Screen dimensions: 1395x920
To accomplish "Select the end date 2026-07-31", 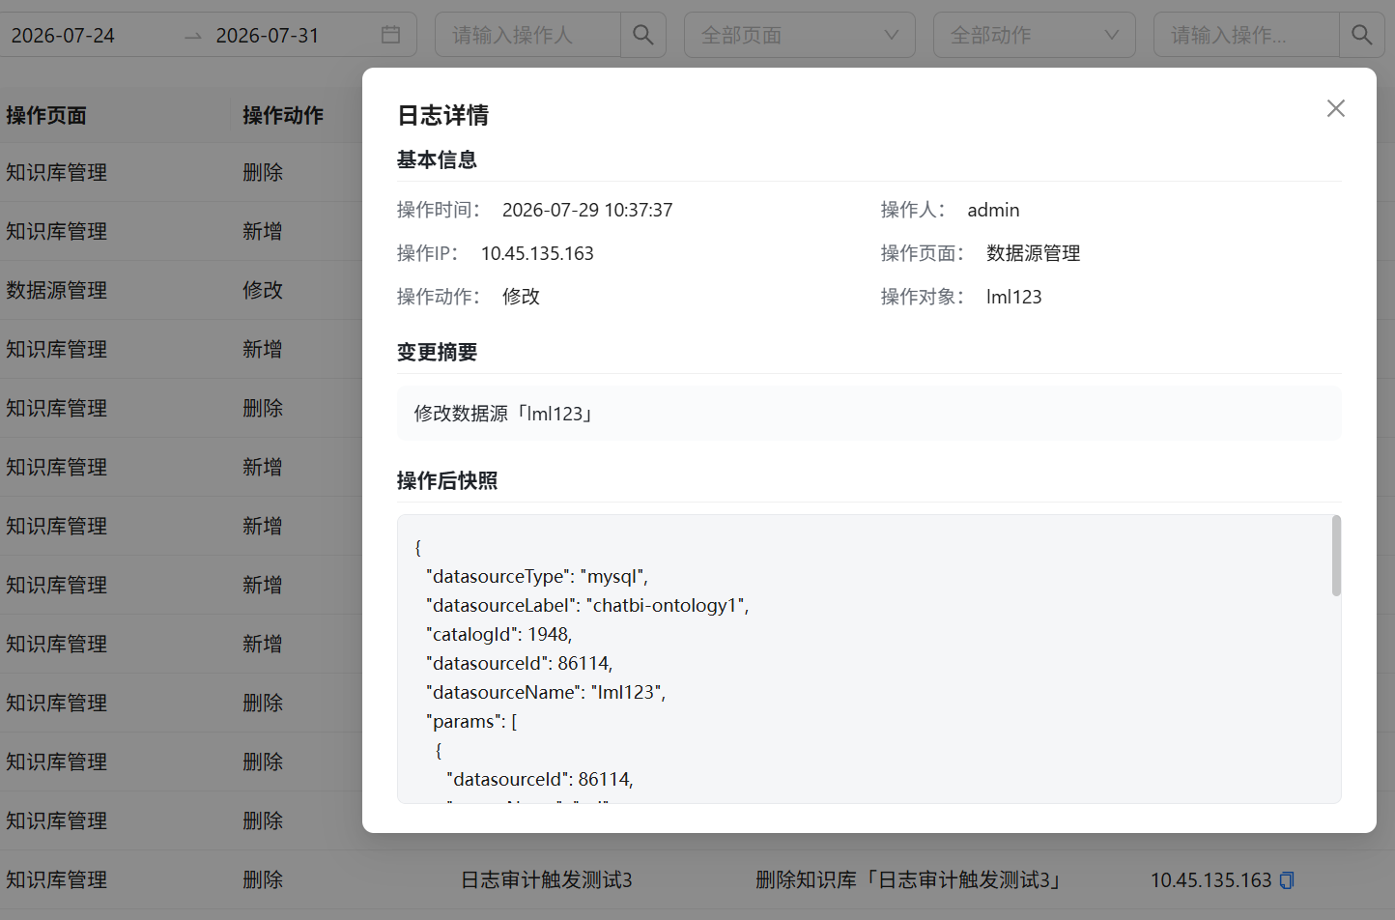I will pyautogui.click(x=268, y=36).
